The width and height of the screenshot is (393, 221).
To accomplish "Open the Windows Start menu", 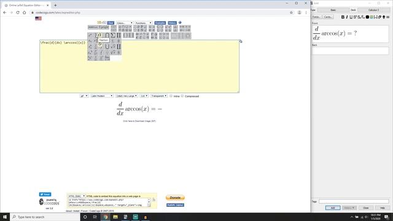I will click(5, 217).
